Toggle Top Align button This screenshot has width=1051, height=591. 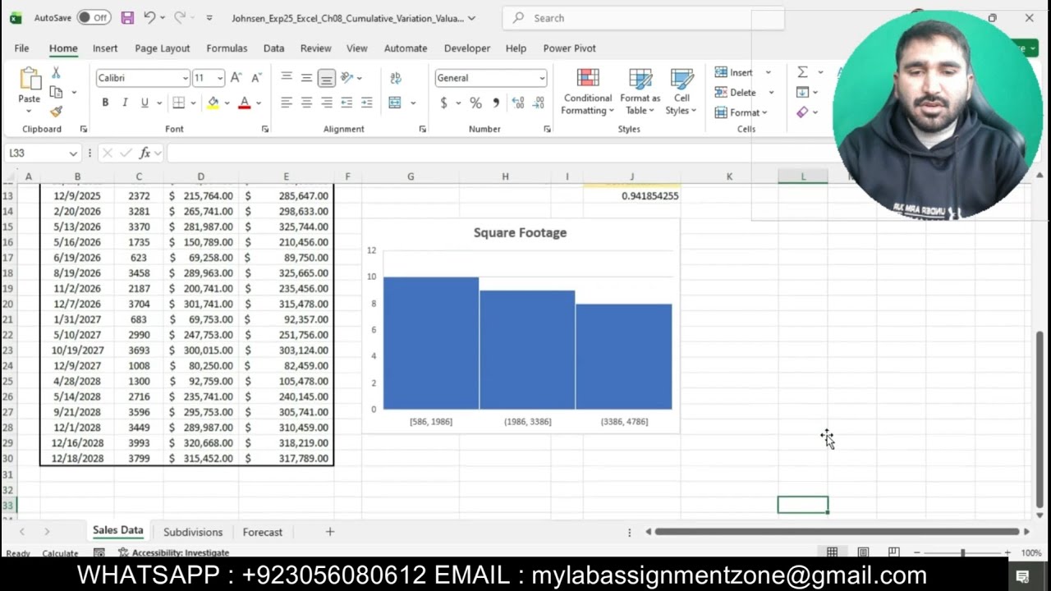click(x=287, y=78)
